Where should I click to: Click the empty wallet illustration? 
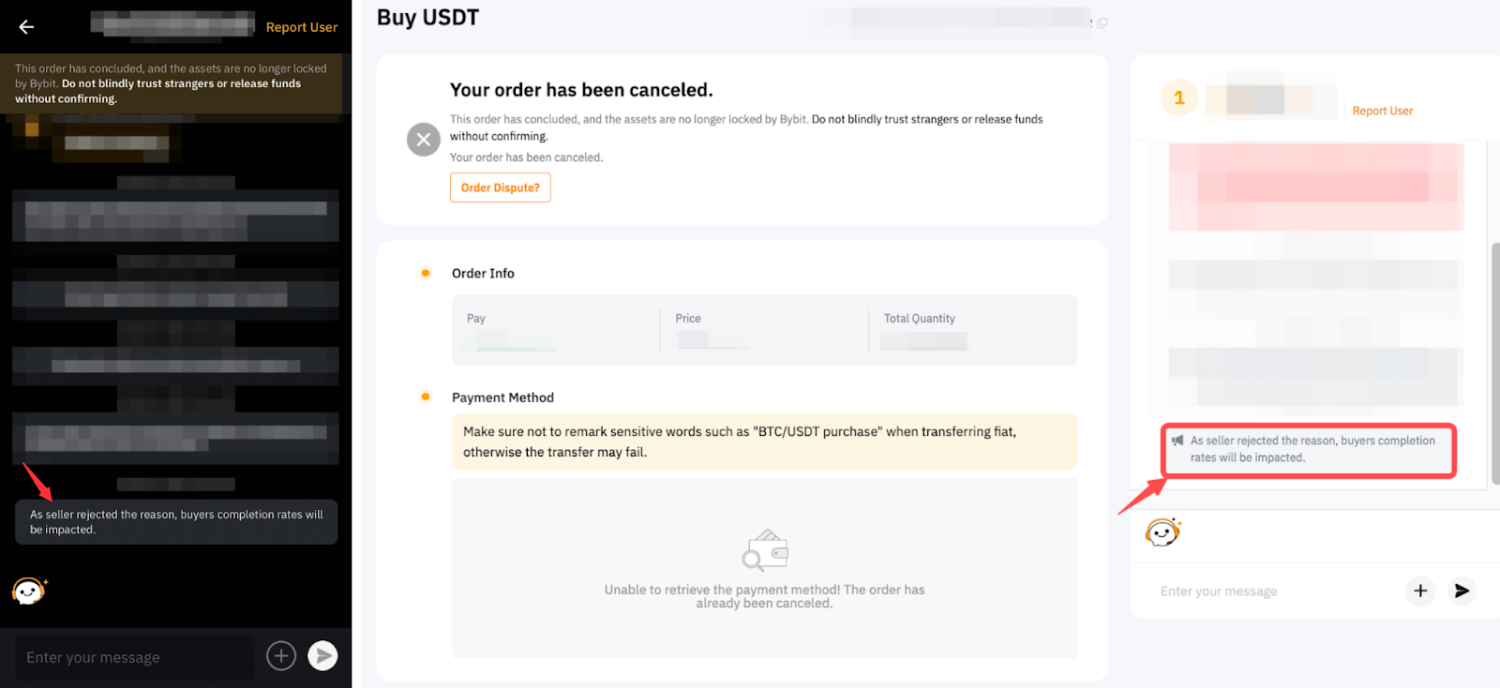pos(765,549)
